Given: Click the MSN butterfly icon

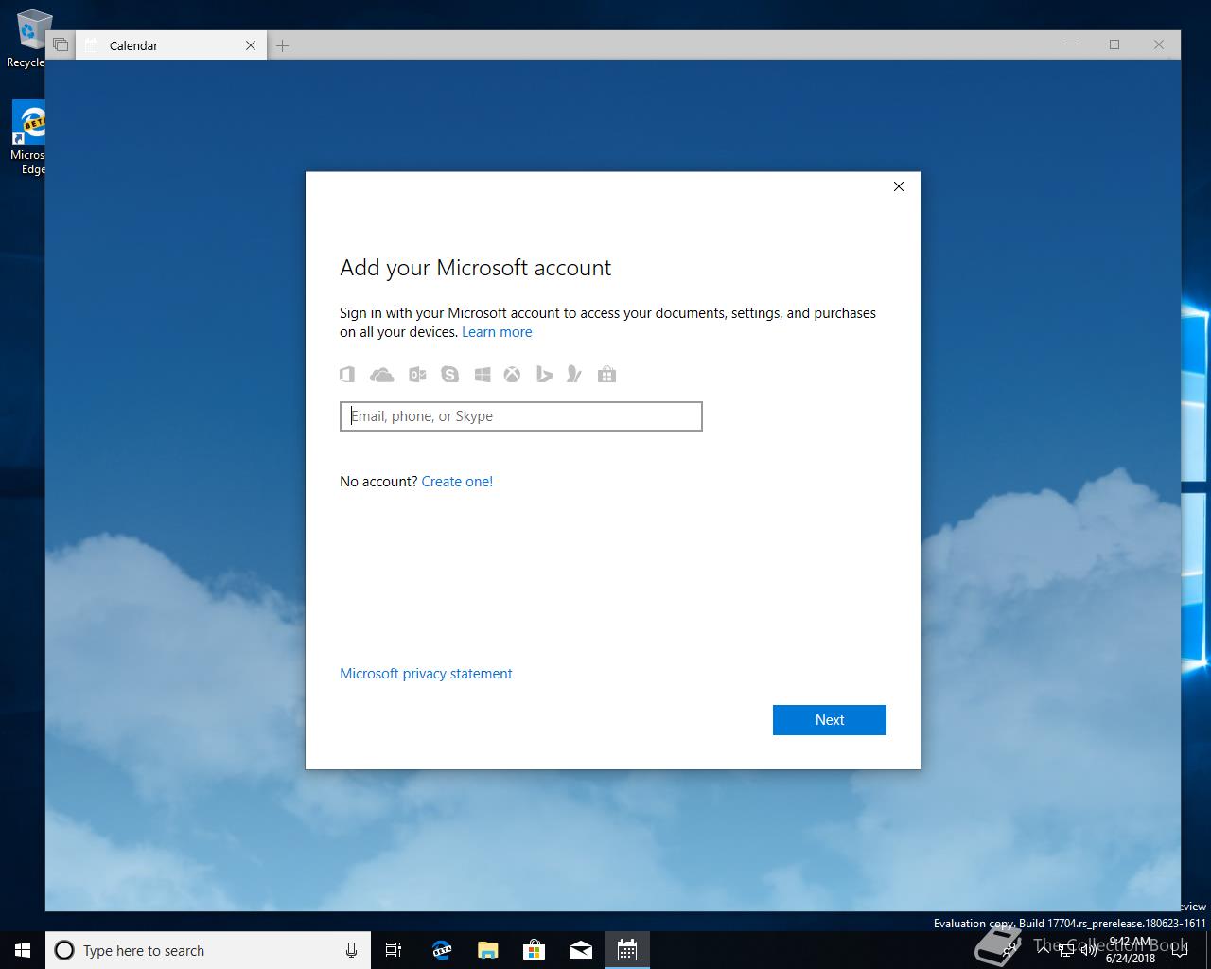Looking at the screenshot, I should [573, 375].
